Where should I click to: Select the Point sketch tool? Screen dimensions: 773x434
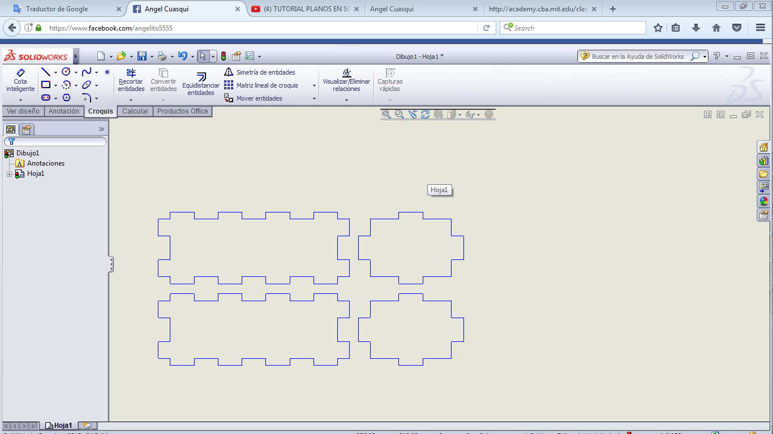107,72
